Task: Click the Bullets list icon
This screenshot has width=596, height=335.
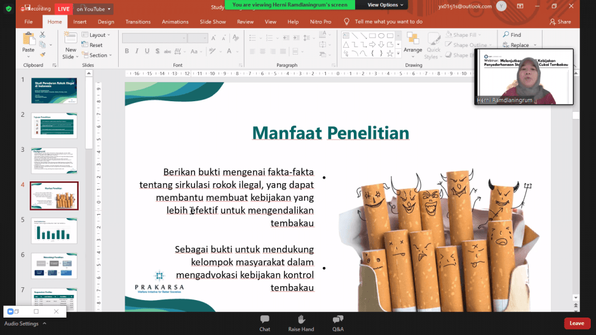Action: click(x=253, y=38)
